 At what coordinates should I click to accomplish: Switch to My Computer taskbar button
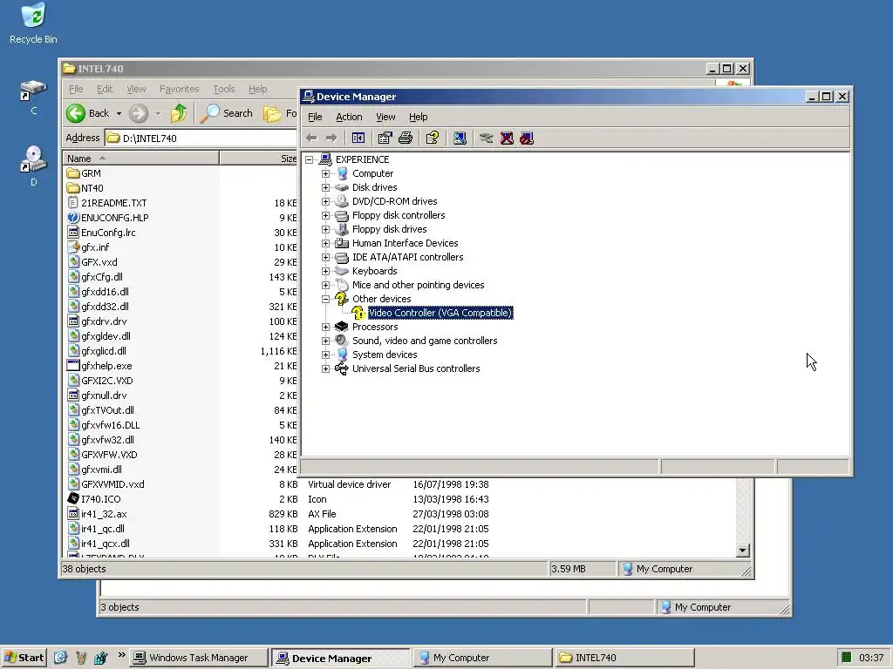[481, 658]
